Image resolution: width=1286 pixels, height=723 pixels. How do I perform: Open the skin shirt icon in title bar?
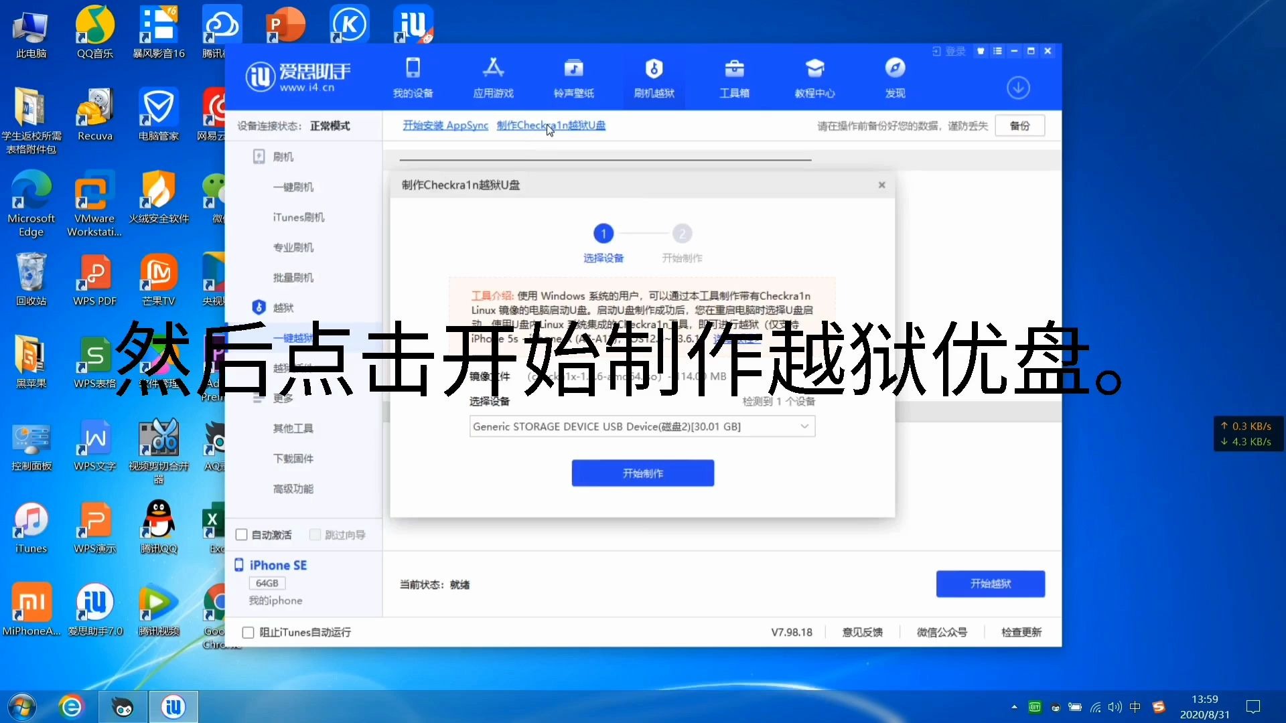tap(981, 51)
